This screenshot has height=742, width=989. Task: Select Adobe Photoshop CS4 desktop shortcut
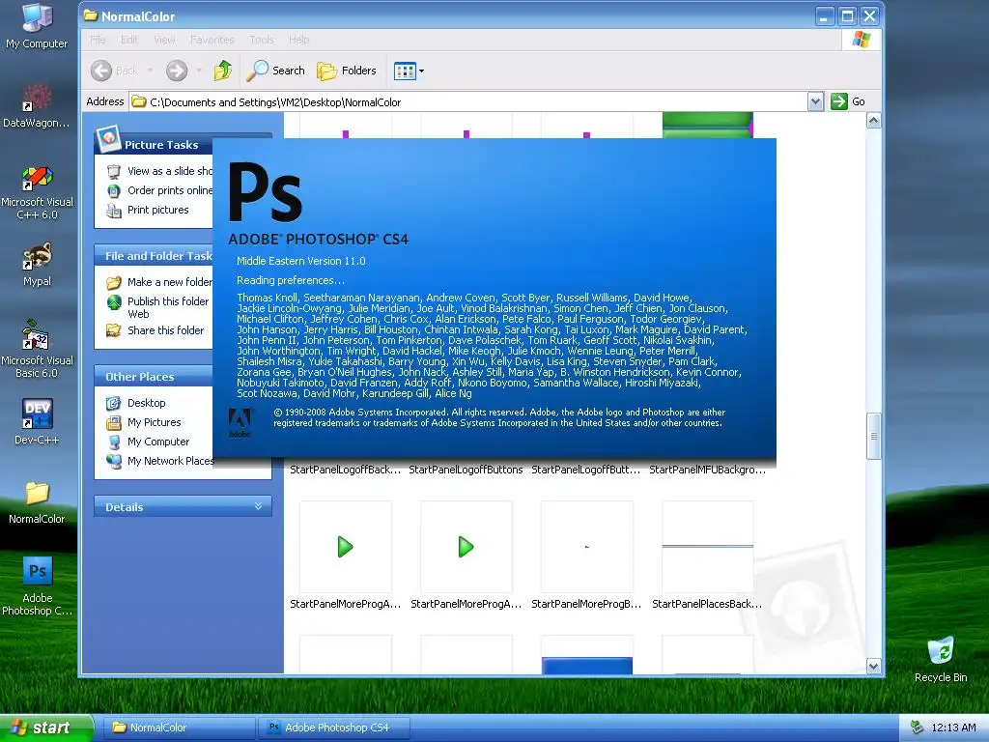[37, 585]
